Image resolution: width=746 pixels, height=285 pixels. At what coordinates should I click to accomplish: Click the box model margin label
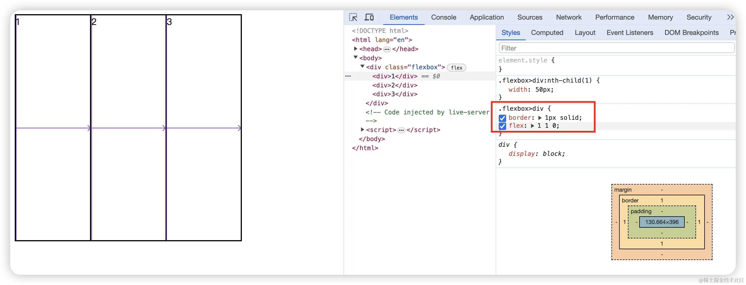(x=623, y=190)
